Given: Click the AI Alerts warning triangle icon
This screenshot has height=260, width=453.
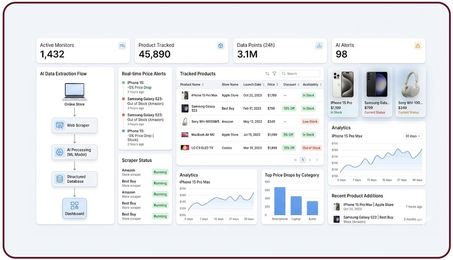Looking at the screenshot, I should [418, 45].
